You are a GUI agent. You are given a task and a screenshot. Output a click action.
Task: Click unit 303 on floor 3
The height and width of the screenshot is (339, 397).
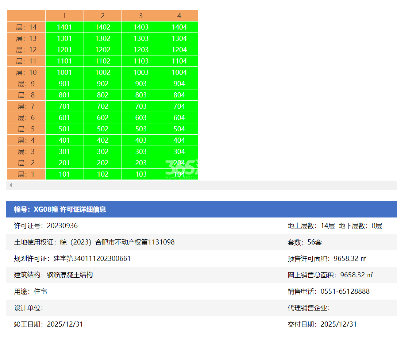[x=141, y=151]
